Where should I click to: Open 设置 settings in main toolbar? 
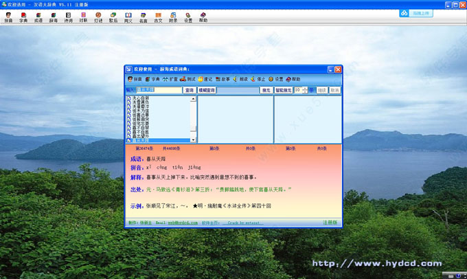point(188,18)
